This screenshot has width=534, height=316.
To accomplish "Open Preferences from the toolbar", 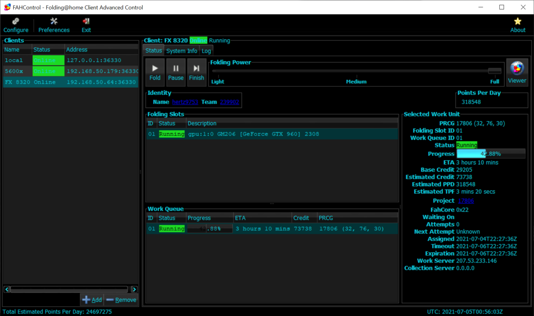I will [54, 25].
